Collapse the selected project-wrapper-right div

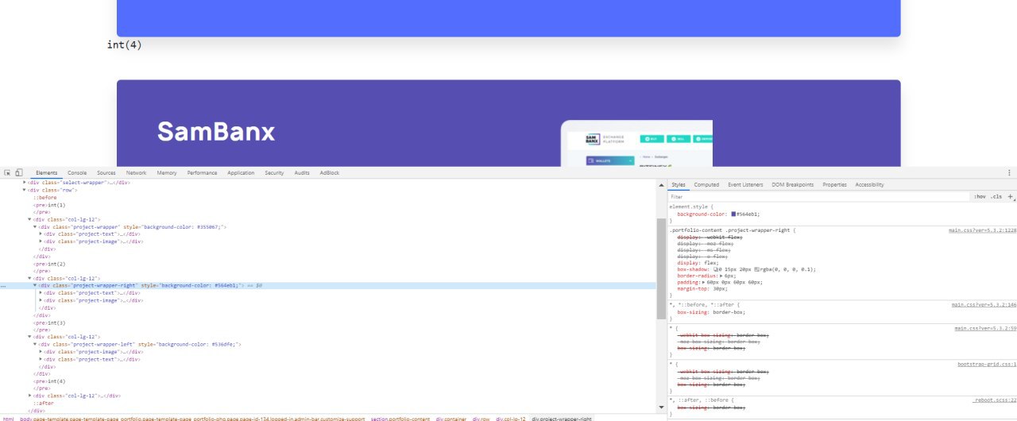click(x=36, y=285)
